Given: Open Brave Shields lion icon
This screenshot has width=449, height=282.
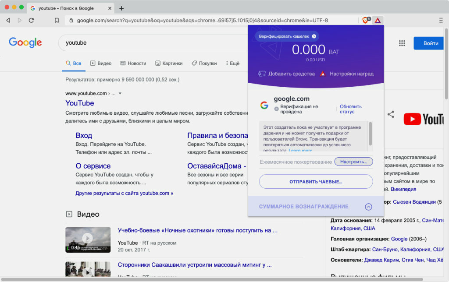Looking at the screenshot, I should click(366, 20).
